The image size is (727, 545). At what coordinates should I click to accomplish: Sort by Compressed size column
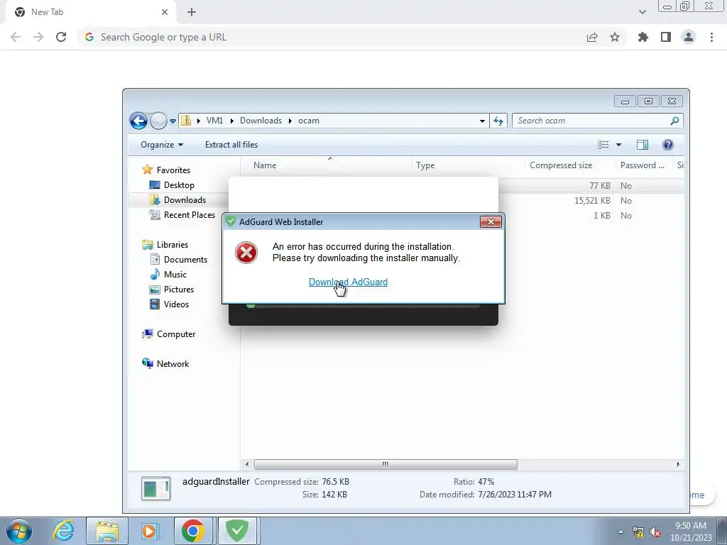571,165
